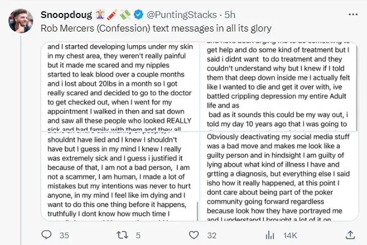Like the tweet with the heart icon
This screenshot has height=245, width=367.
coord(196,234)
